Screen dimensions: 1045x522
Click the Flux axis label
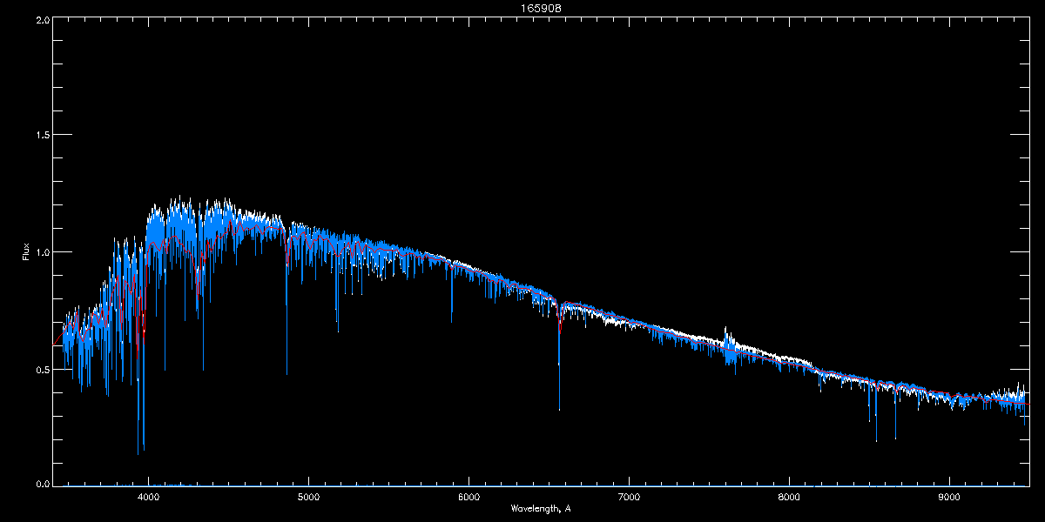(x=25, y=251)
